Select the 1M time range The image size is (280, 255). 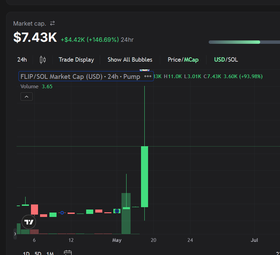pos(50,253)
